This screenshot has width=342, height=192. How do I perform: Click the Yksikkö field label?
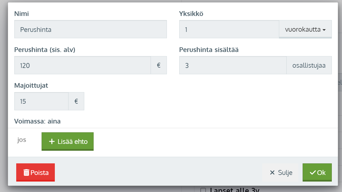coord(191,14)
